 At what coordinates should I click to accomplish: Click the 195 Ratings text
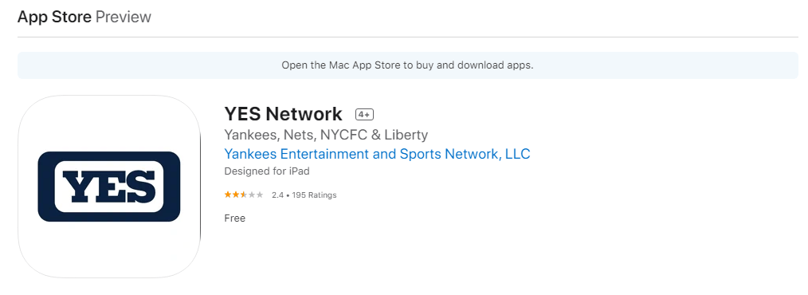point(314,195)
